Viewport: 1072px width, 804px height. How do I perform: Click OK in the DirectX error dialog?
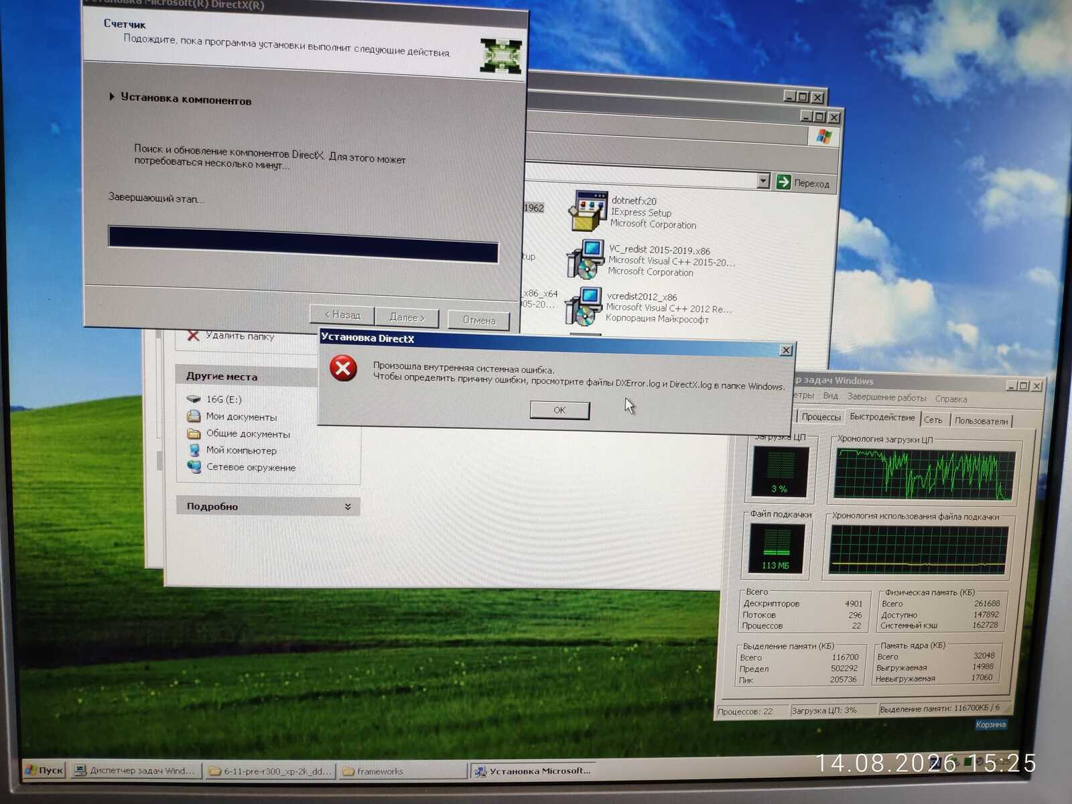tap(559, 410)
